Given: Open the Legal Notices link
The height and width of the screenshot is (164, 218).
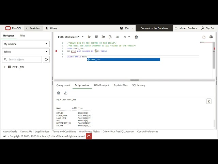Looking at the screenshot, I should pyautogui.click(x=42, y=132).
